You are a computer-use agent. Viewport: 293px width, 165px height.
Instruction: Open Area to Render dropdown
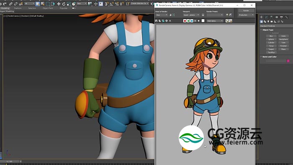point(162,15)
